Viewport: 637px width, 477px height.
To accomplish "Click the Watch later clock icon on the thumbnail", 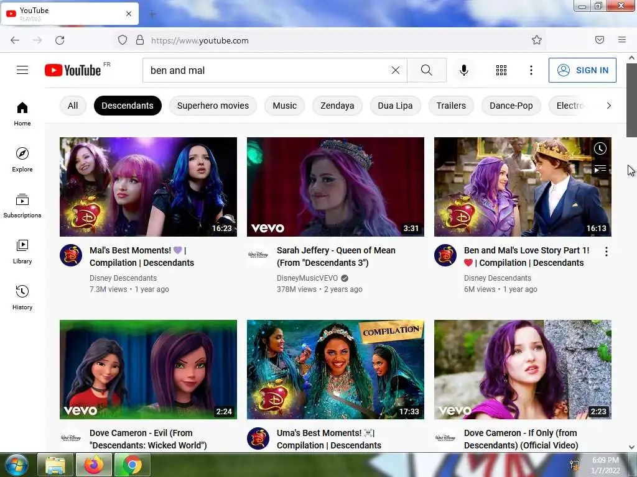I will (x=600, y=148).
